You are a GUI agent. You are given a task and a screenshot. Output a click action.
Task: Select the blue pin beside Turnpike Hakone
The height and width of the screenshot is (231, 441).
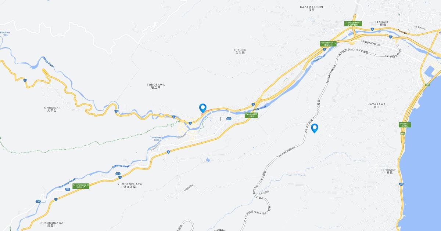(314, 128)
